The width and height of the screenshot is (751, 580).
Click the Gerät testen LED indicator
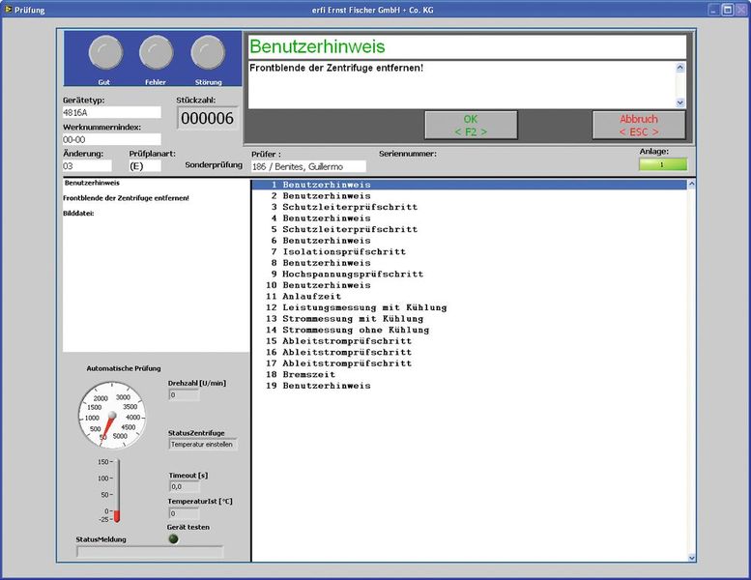[x=173, y=538]
